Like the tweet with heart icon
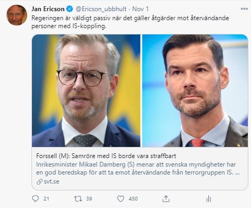Image resolution: width=251 pixels, height=209 pixels. pos(120,199)
